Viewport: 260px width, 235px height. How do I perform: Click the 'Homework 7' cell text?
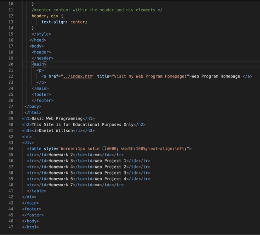[61, 185]
